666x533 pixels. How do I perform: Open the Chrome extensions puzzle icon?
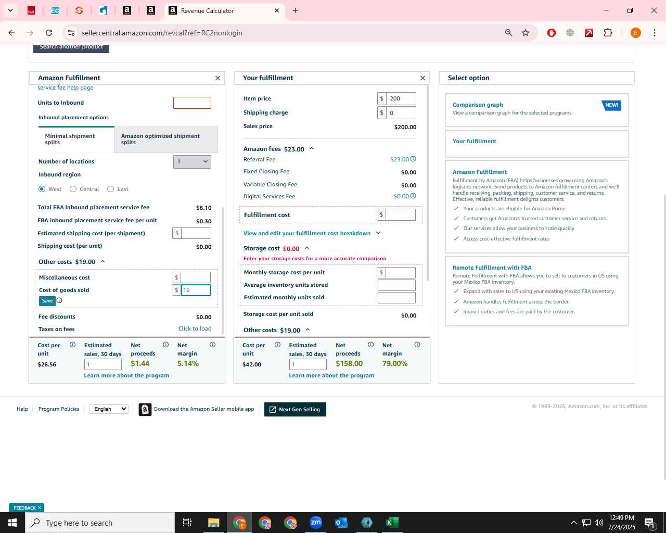[x=608, y=33]
